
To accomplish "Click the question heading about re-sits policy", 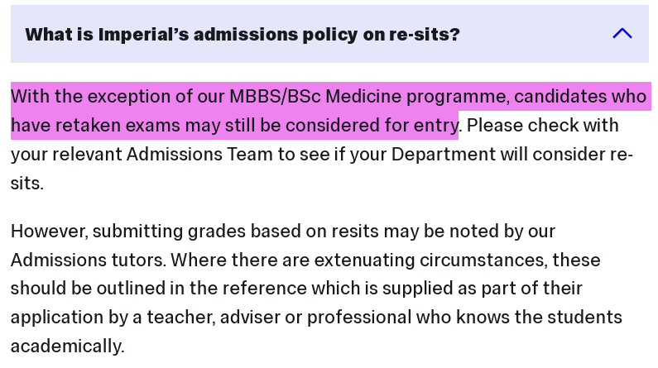I will 243,35.
